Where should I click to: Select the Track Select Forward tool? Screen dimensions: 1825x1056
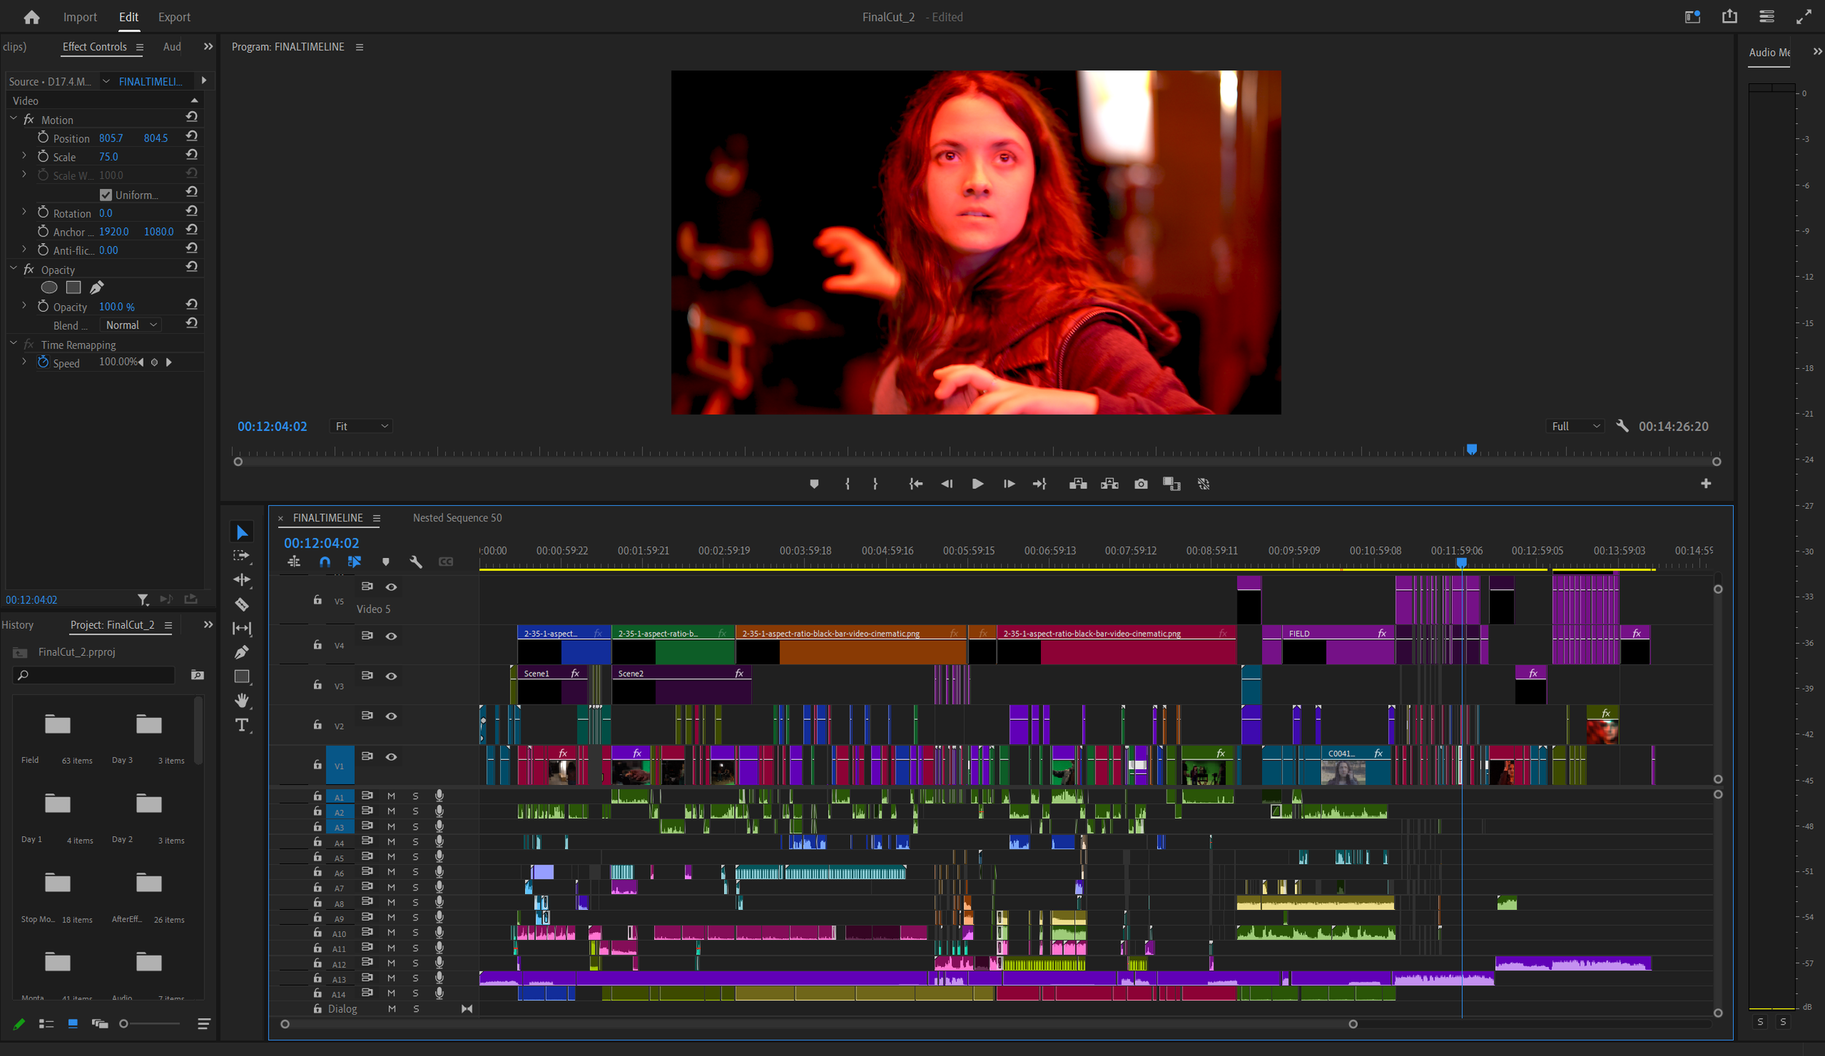[242, 556]
